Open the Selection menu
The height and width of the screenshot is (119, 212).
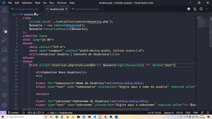tap(27, 3)
